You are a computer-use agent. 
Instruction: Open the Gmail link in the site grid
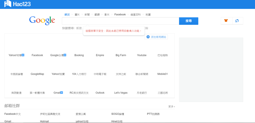[57, 93]
